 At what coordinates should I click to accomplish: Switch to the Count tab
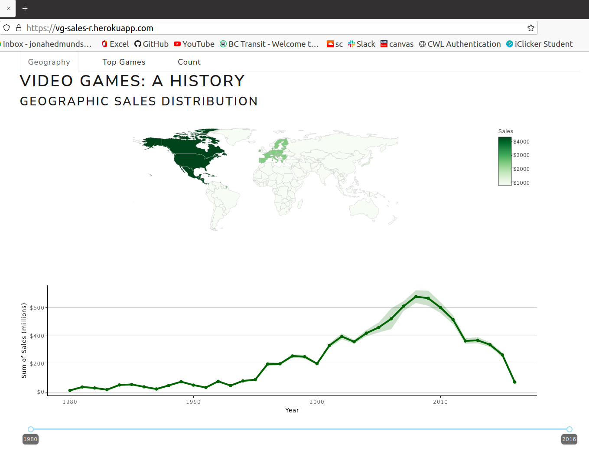click(x=189, y=62)
